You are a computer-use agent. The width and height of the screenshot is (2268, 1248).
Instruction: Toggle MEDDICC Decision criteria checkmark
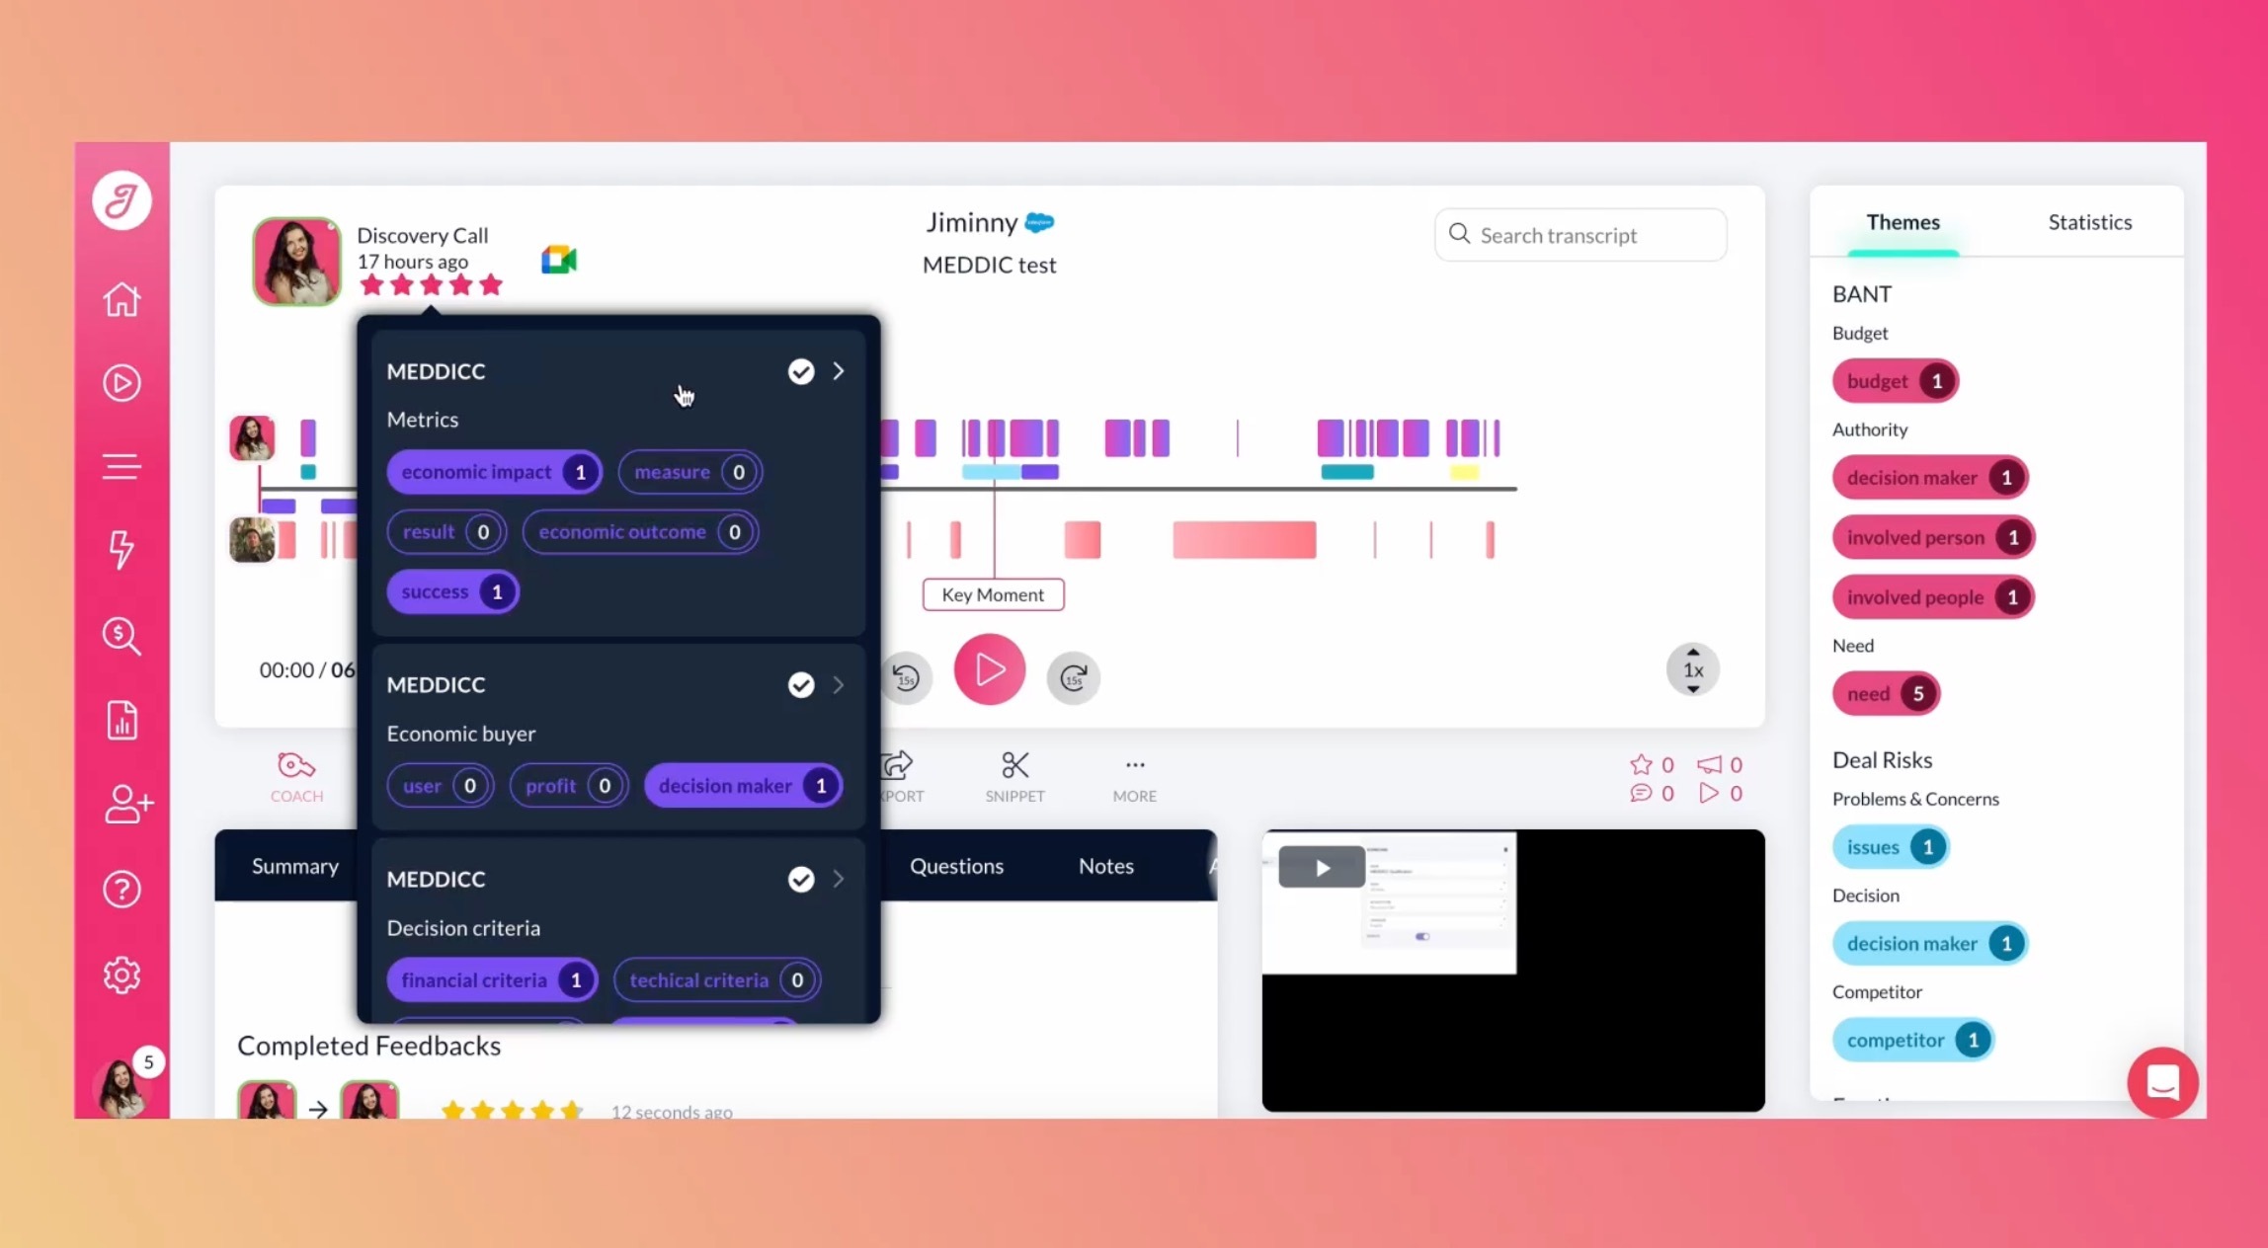[799, 879]
